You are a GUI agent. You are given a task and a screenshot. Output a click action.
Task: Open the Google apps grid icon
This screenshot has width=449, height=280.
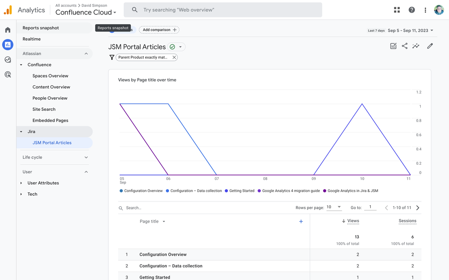coord(397,10)
